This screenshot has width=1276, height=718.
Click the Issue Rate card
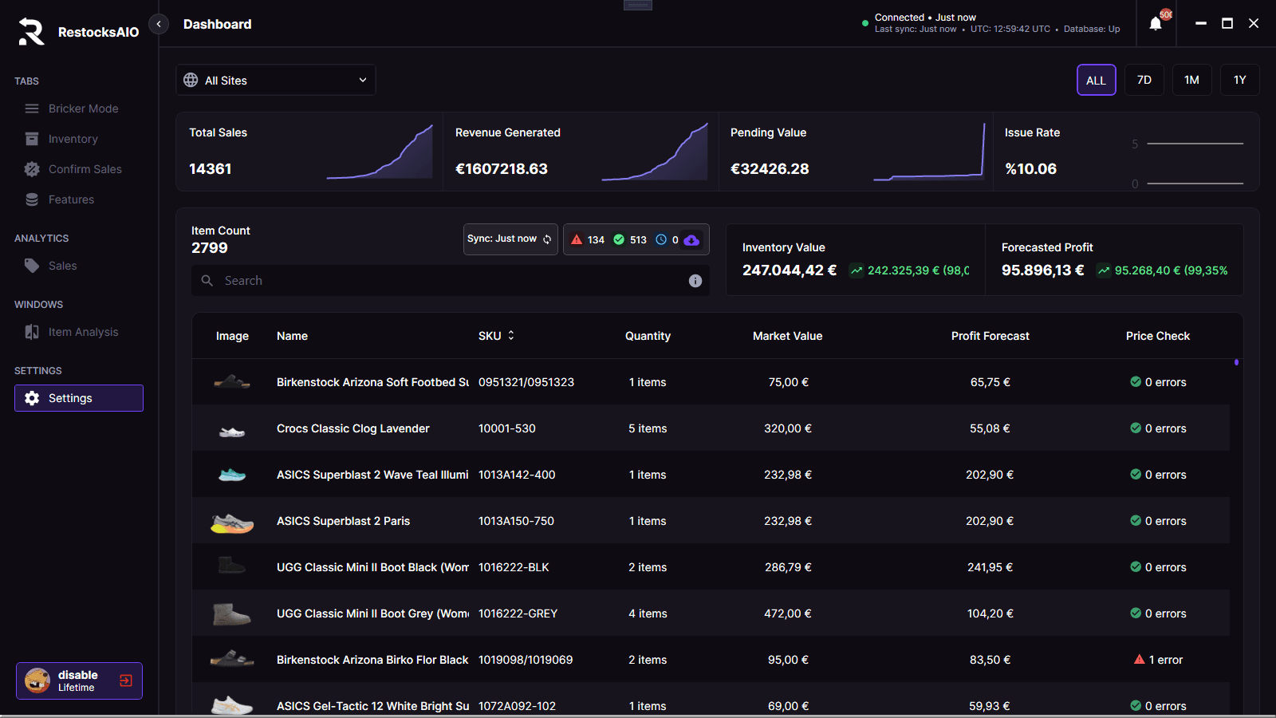tap(1126, 152)
